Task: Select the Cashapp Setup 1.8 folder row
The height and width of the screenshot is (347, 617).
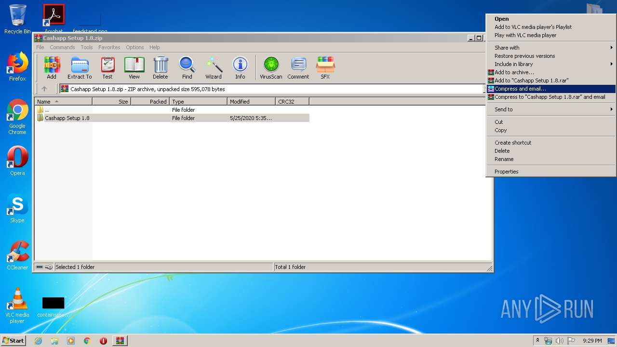Action: click(172, 118)
